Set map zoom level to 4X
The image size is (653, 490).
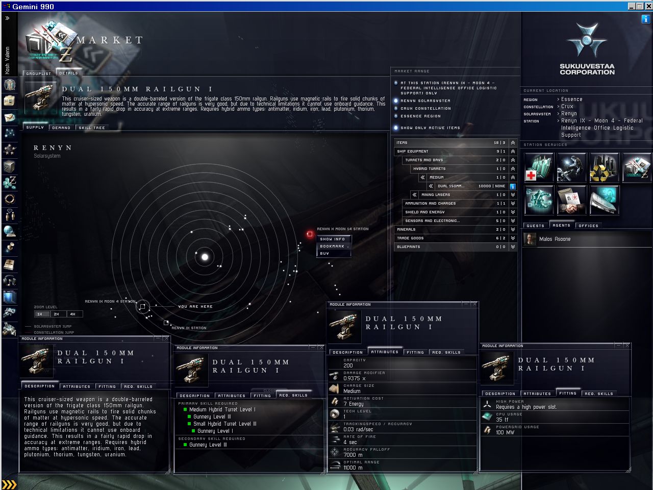(74, 314)
